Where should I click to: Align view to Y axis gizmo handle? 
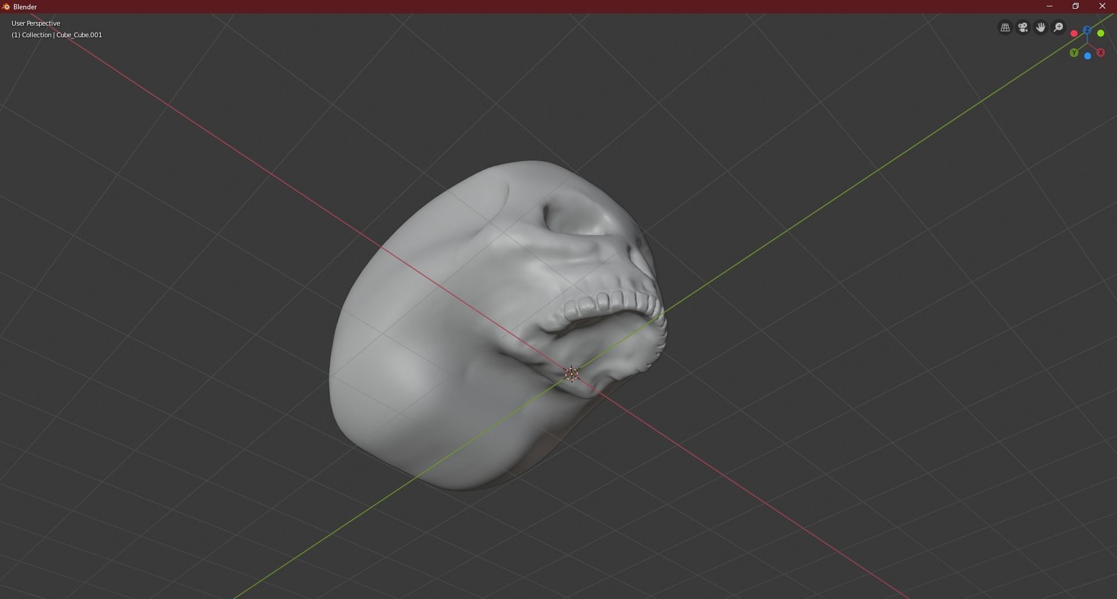(x=1074, y=53)
